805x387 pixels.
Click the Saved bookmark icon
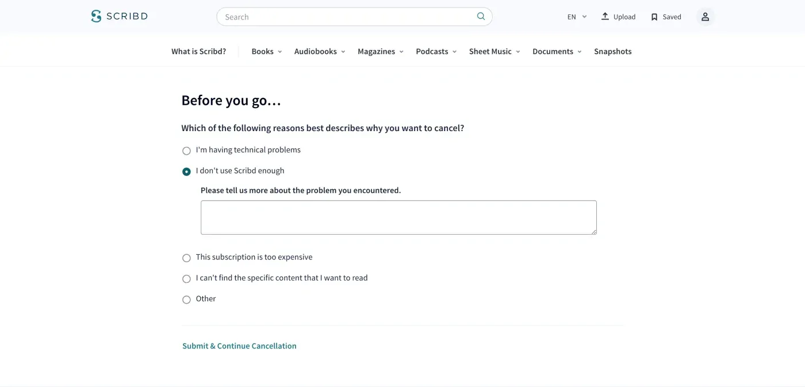point(654,17)
